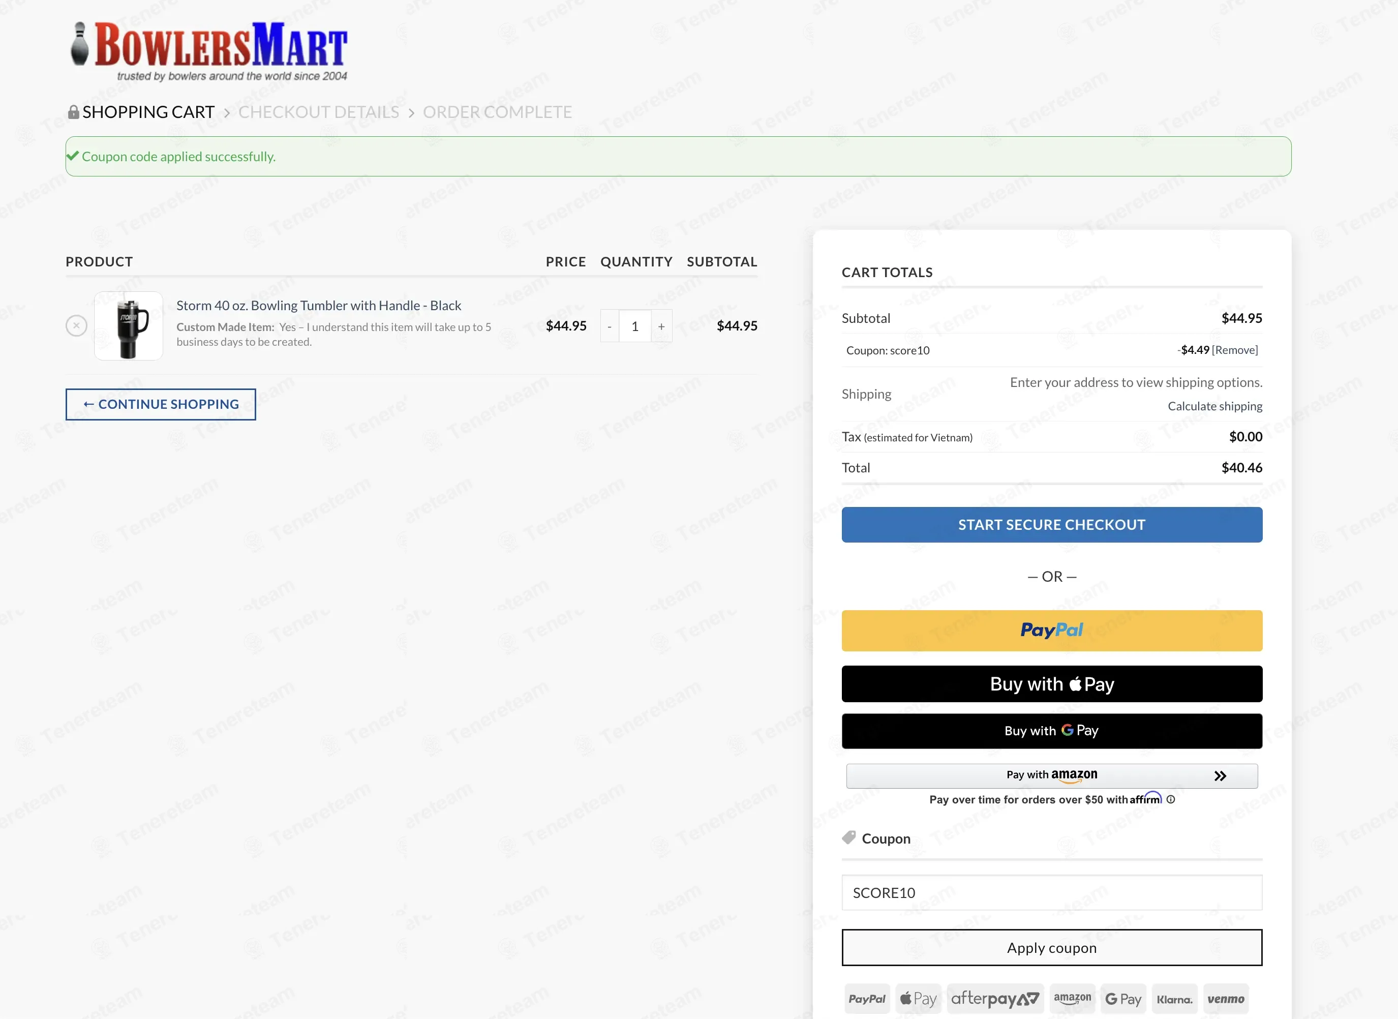Click the green checkmark in coupon notice
This screenshot has height=1019, width=1398.
pyautogui.click(x=73, y=156)
